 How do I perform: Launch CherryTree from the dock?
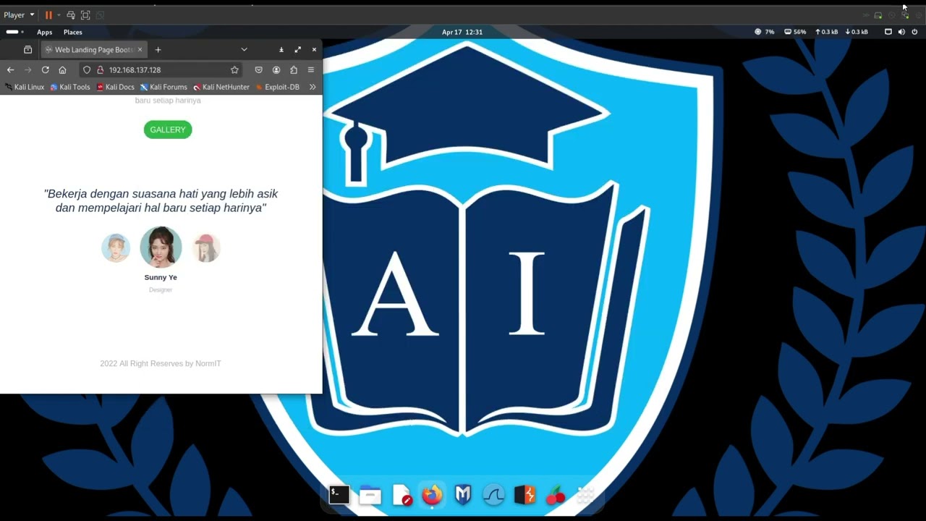[x=556, y=495]
